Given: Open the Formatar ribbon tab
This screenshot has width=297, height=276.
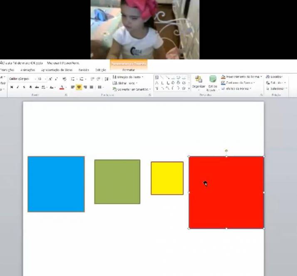Looking at the screenshot, I should 129,70.
